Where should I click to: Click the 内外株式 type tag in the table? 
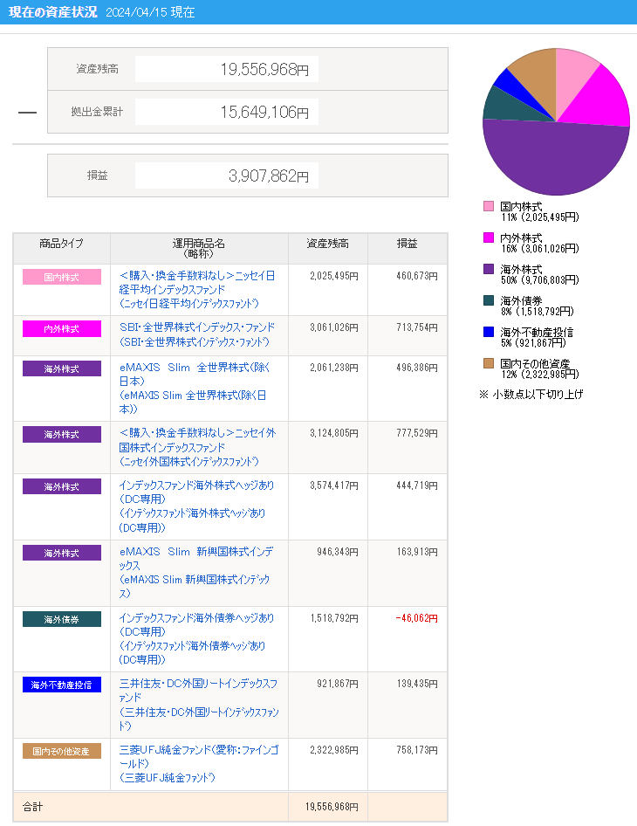click(x=62, y=329)
